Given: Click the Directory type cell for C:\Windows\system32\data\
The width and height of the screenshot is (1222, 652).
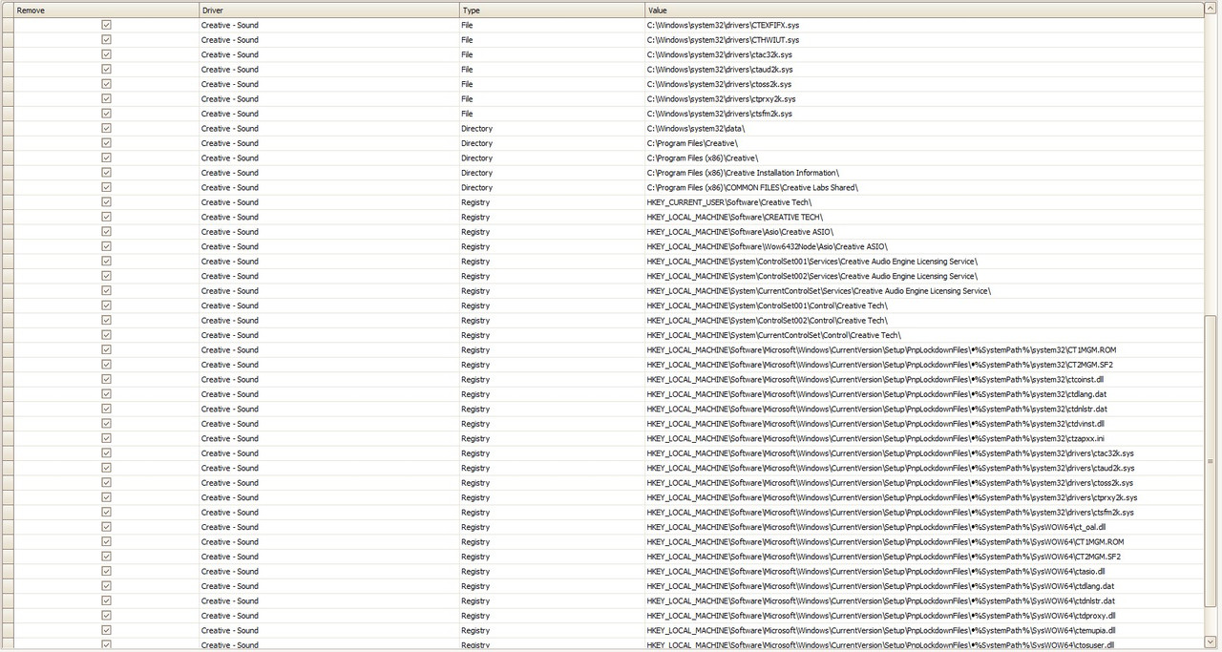Looking at the screenshot, I should click(552, 128).
